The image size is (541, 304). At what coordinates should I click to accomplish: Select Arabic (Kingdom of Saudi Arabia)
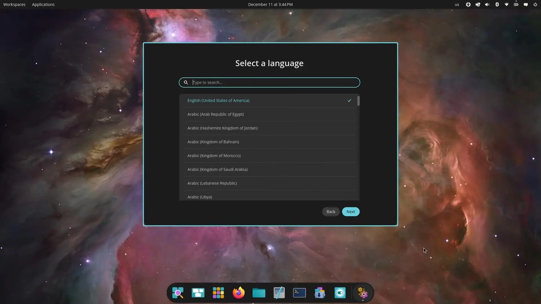(269, 169)
